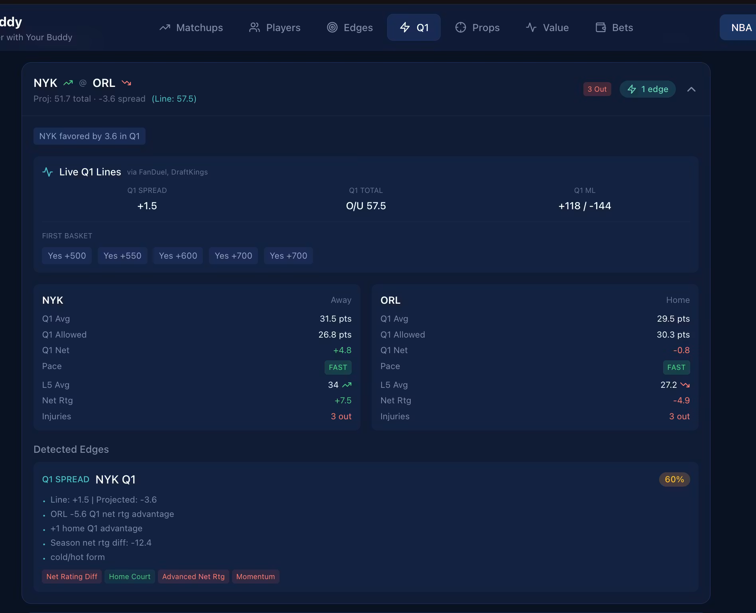Image resolution: width=756 pixels, height=613 pixels.
Task: Pick the Yes +600 first basket chip
Action: [x=178, y=256]
